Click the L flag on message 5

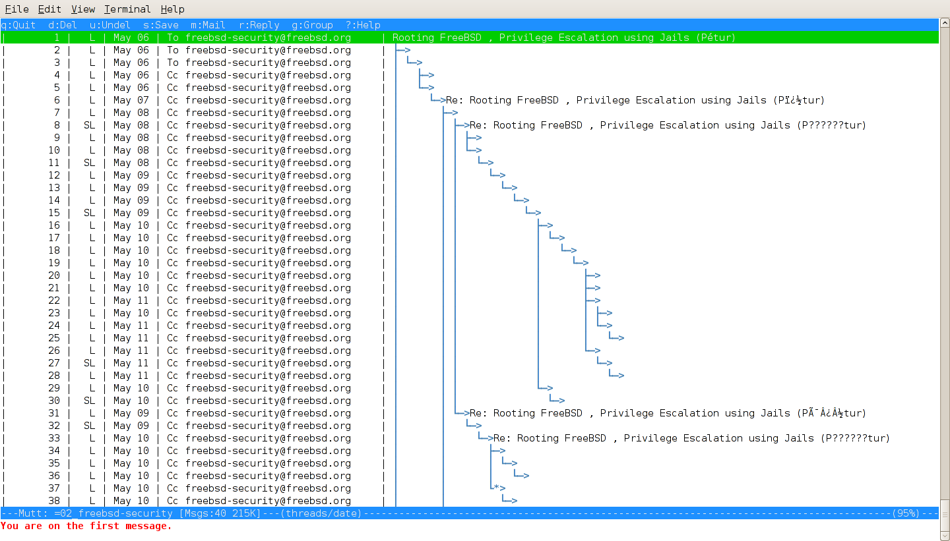(x=92, y=88)
